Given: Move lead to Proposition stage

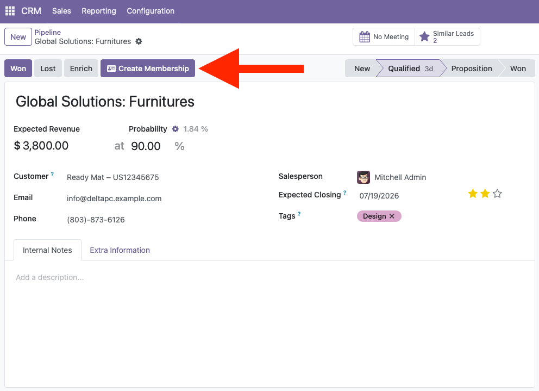Looking at the screenshot, I should coord(471,69).
